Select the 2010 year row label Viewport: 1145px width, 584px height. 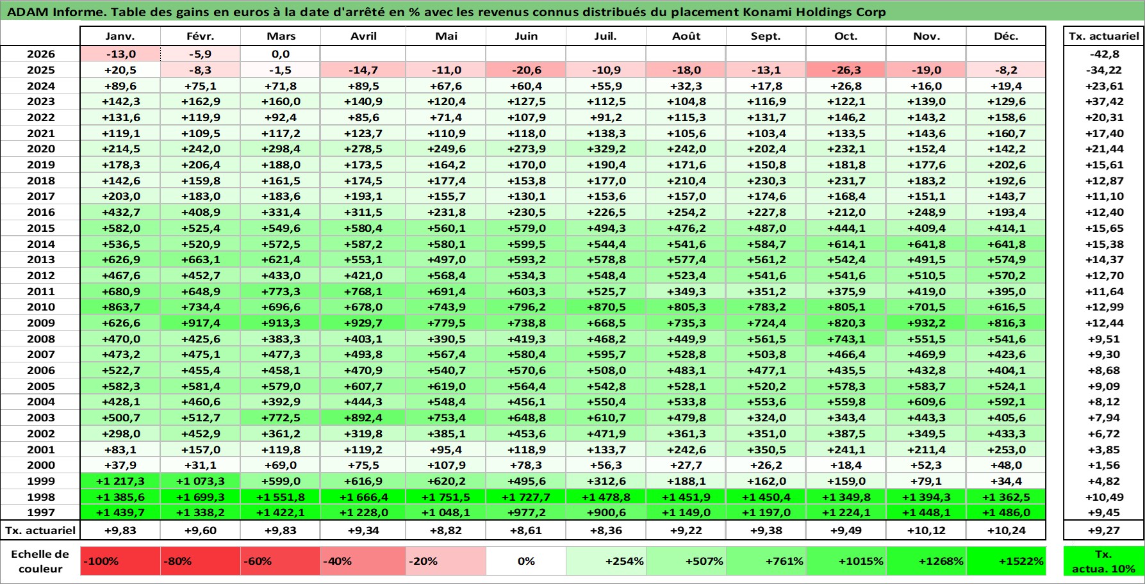click(x=40, y=307)
